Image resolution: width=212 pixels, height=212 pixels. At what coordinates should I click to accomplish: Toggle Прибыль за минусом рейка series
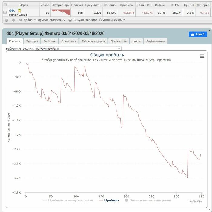coord(68,200)
